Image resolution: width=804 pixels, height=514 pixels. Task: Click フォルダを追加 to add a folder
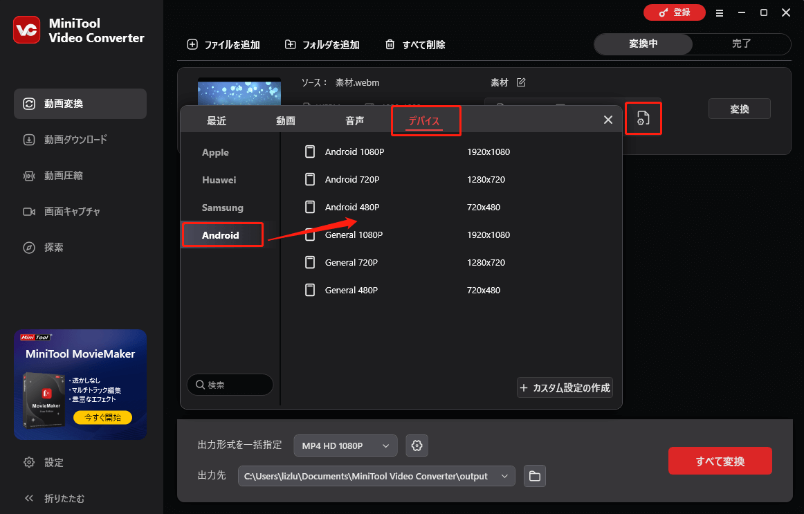[322, 44]
